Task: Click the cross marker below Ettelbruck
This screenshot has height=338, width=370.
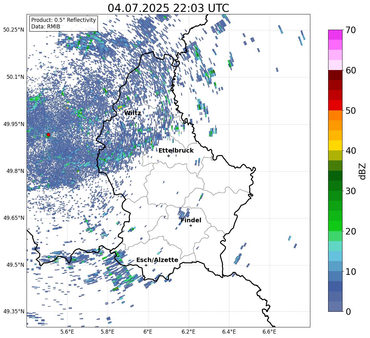Action: [168, 156]
